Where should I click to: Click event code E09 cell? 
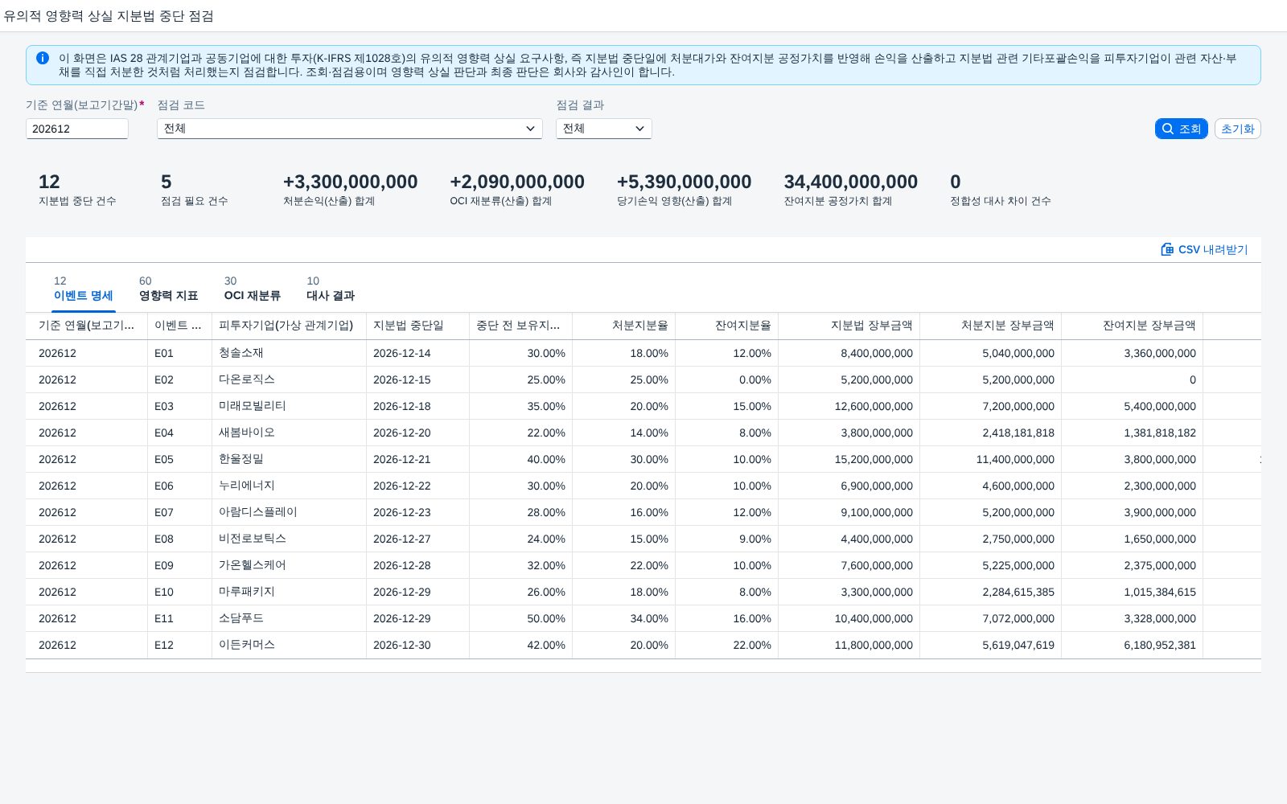[179, 565]
